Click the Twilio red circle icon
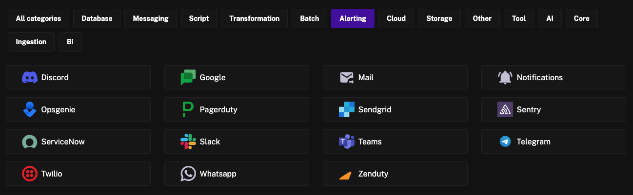Image resolution: width=633 pixels, height=195 pixels. pos(30,174)
